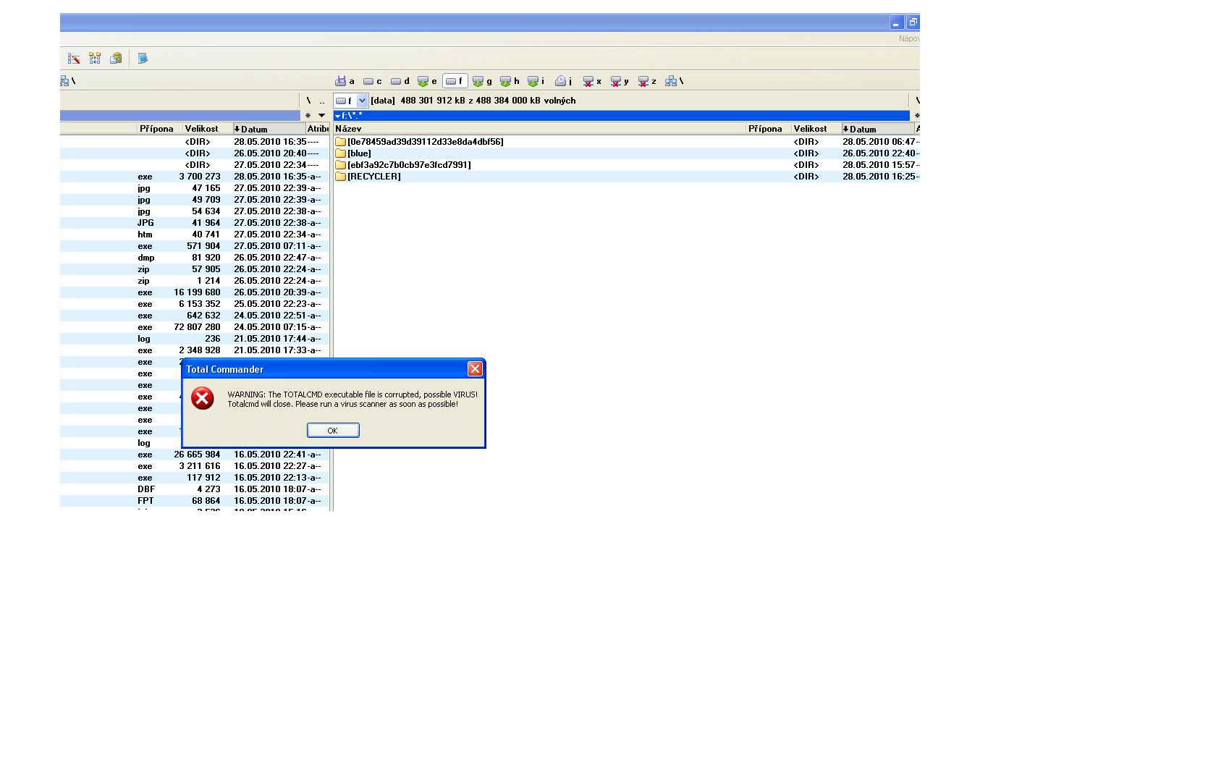The image size is (1216, 760).
Task: Click the copy names to clipboard toolbar icon
Action: tap(116, 59)
